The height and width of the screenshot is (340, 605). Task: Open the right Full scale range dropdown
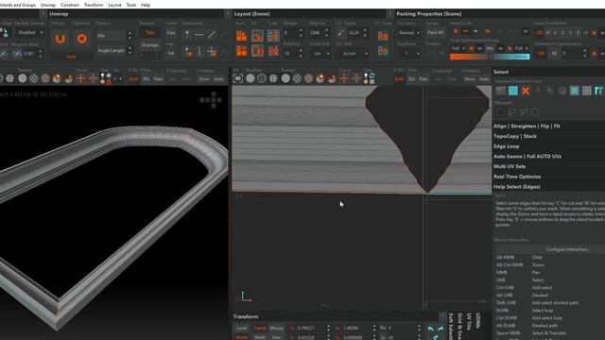522,48
